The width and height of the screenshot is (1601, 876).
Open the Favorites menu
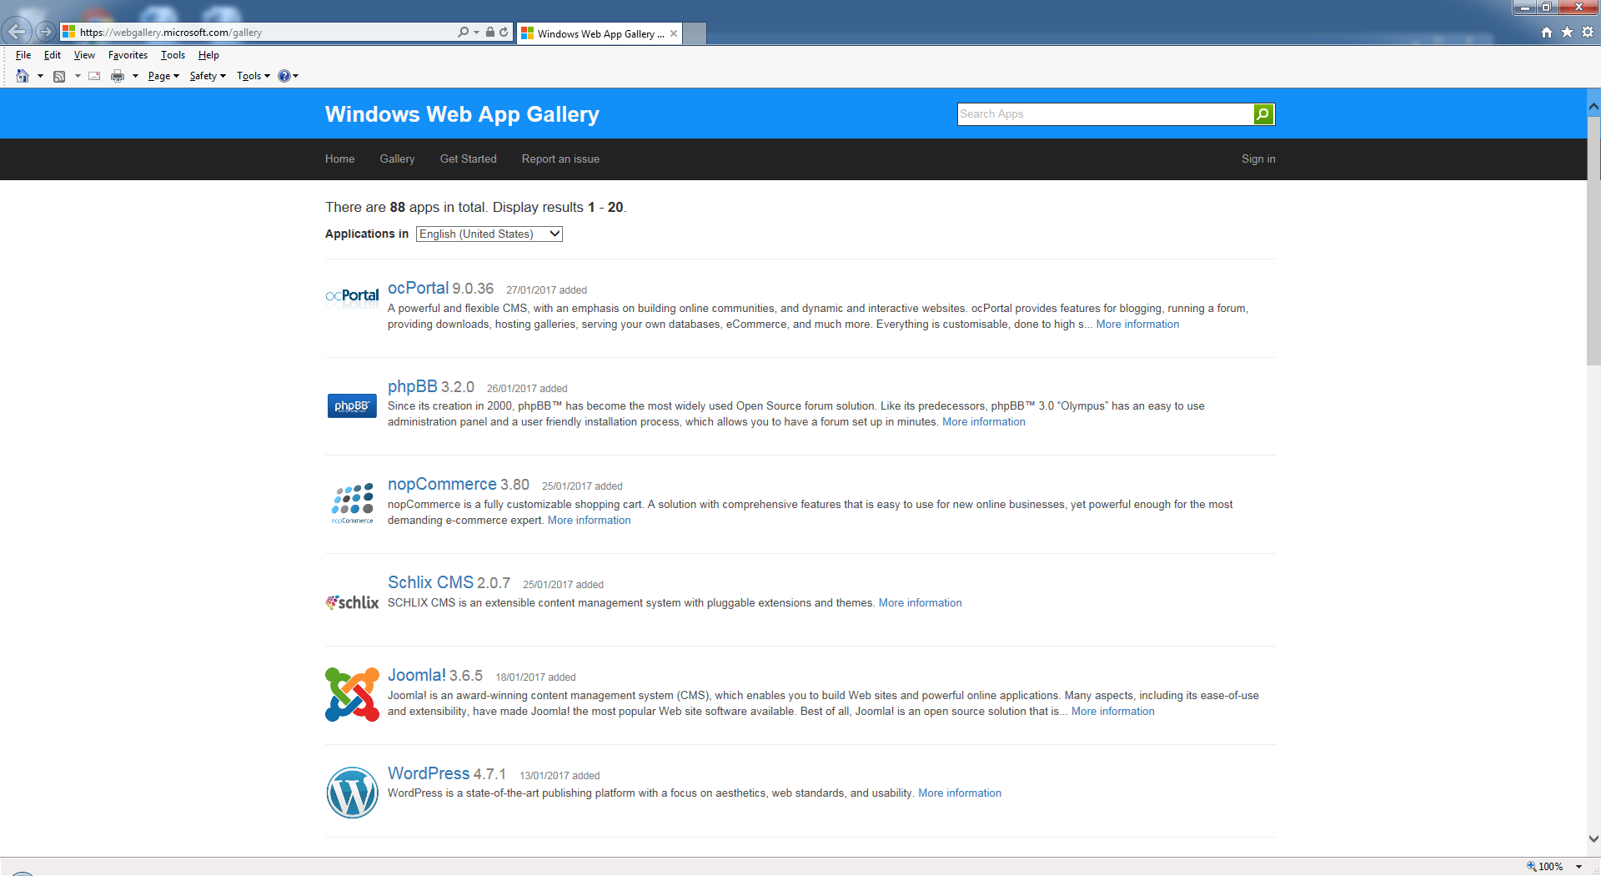pos(128,55)
